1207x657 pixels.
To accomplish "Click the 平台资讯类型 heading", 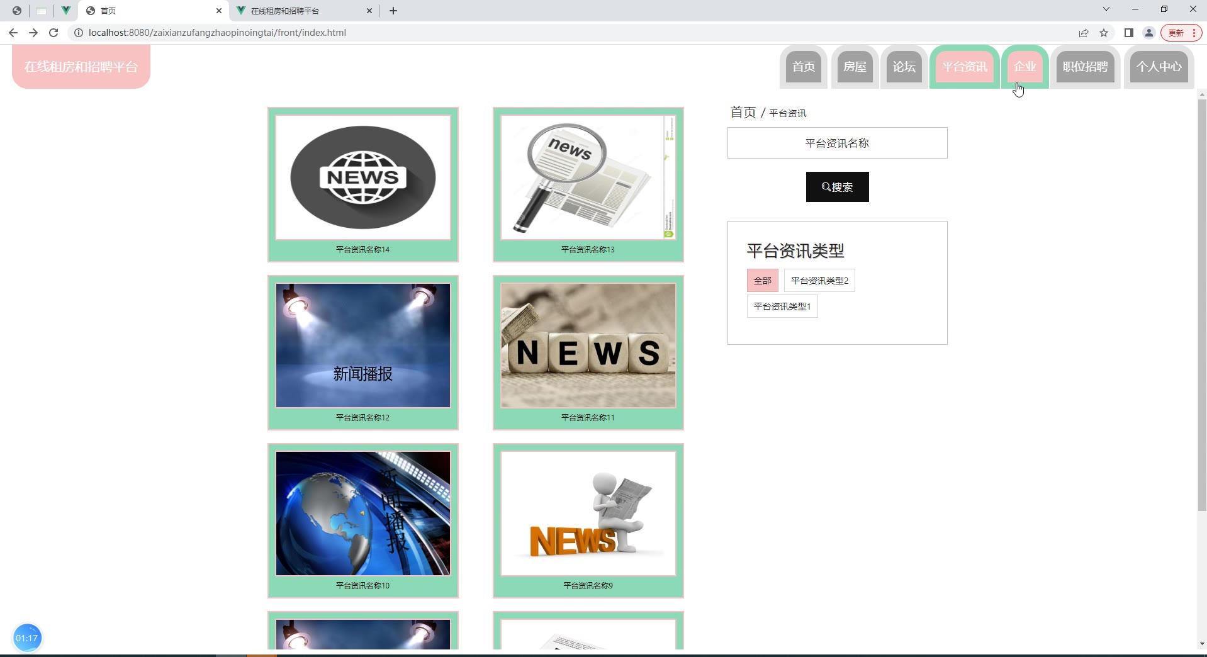I will pos(795,251).
